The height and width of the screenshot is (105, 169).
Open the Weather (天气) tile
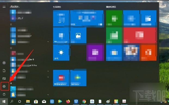coord(61,52)
